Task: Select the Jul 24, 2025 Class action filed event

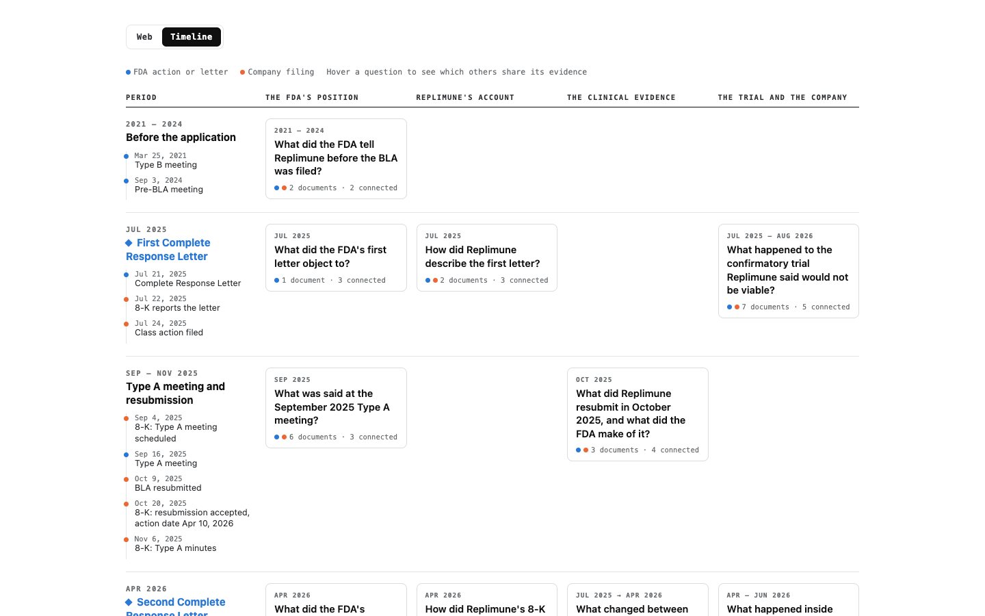Action: [x=169, y=328]
